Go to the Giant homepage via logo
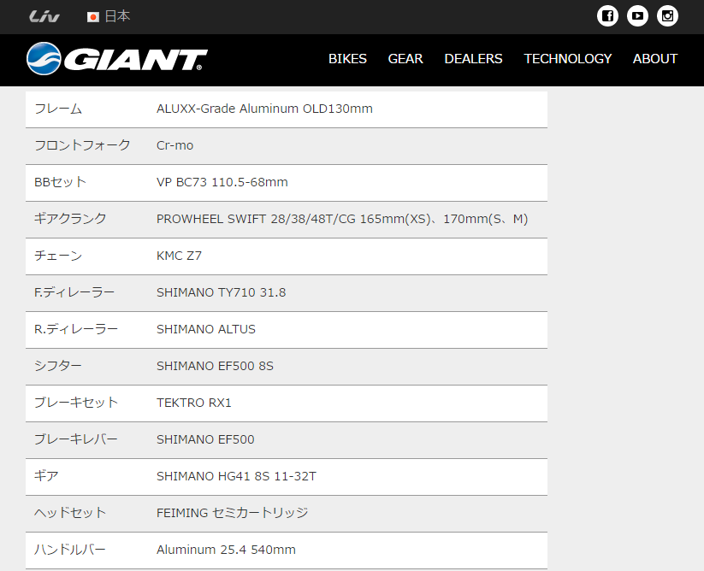The width and height of the screenshot is (704, 571). pyautogui.click(x=116, y=59)
